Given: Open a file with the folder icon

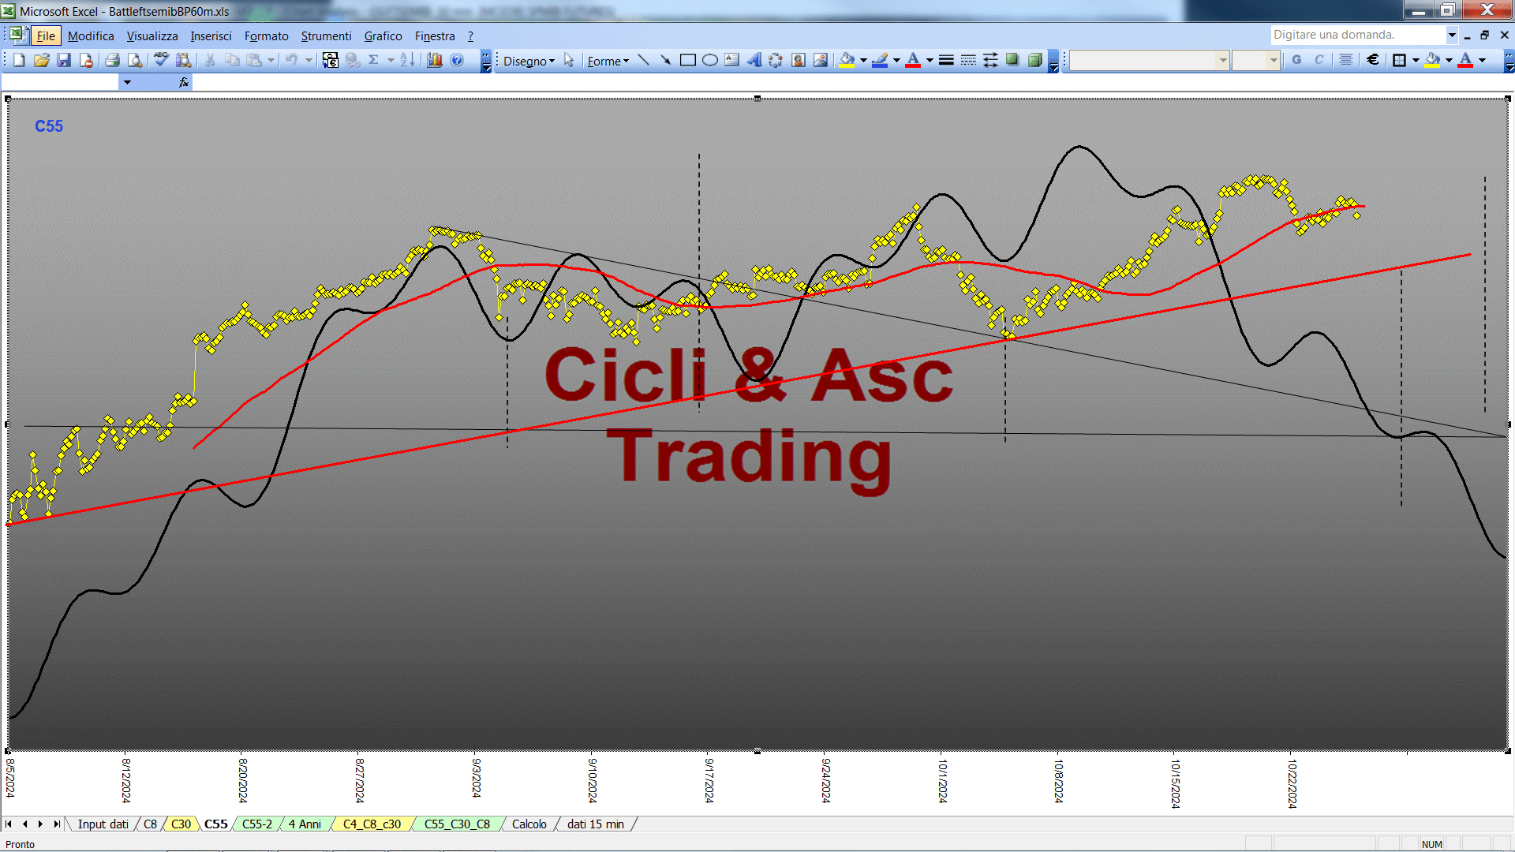Looking at the screenshot, I should pyautogui.click(x=42, y=60).
